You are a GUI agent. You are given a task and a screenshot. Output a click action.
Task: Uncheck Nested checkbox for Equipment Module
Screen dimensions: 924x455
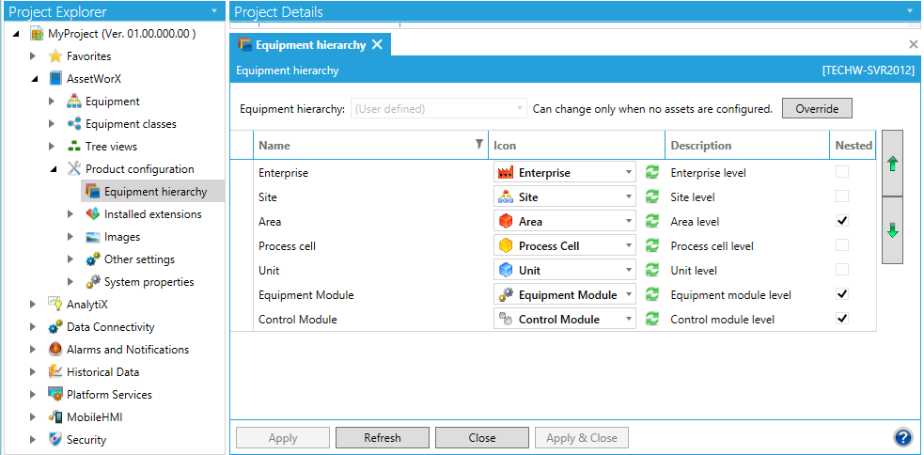tap(842, 294)
